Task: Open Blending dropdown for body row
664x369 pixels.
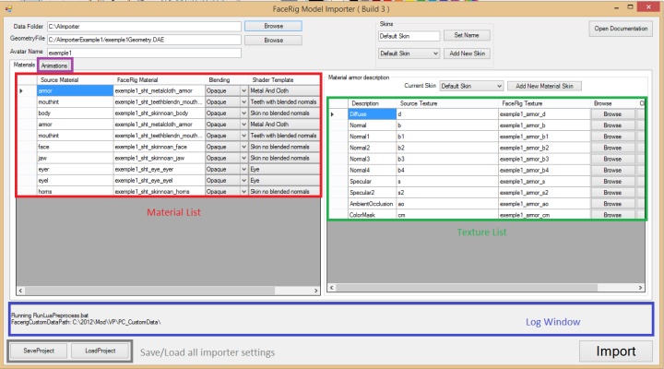Action: point(243,113)
